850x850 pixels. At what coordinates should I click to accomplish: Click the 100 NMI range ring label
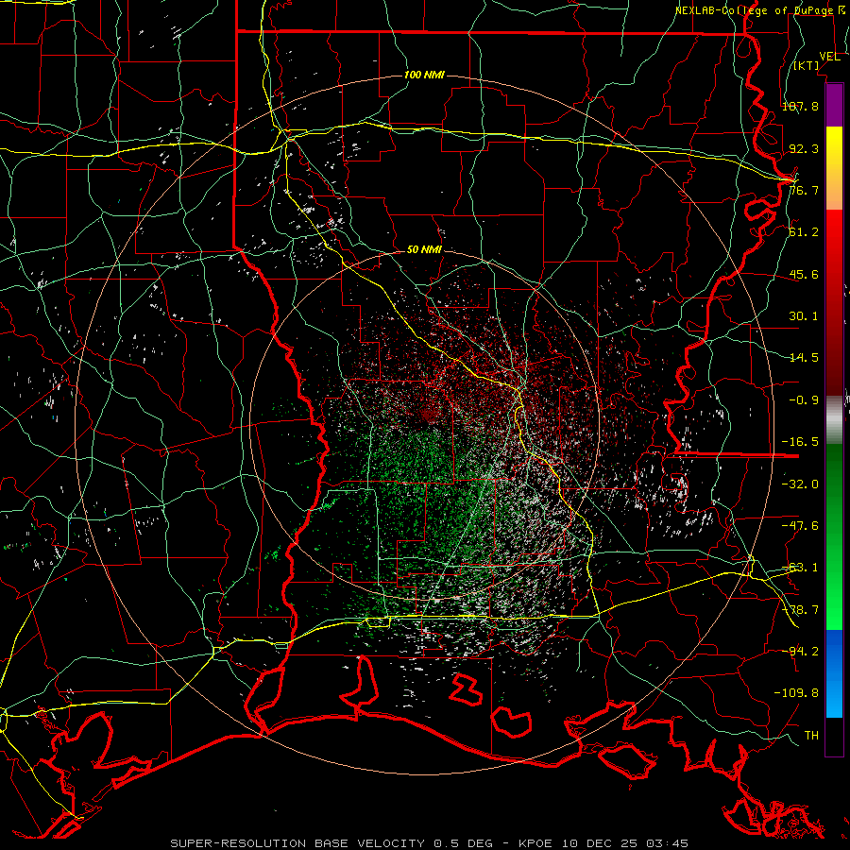tap(424, 75)
